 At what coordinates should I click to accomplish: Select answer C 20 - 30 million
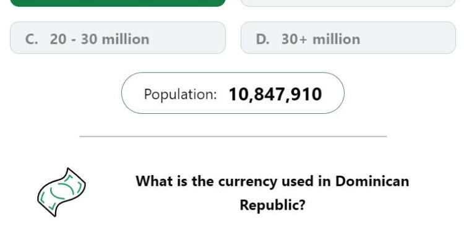tap(118, 38)
